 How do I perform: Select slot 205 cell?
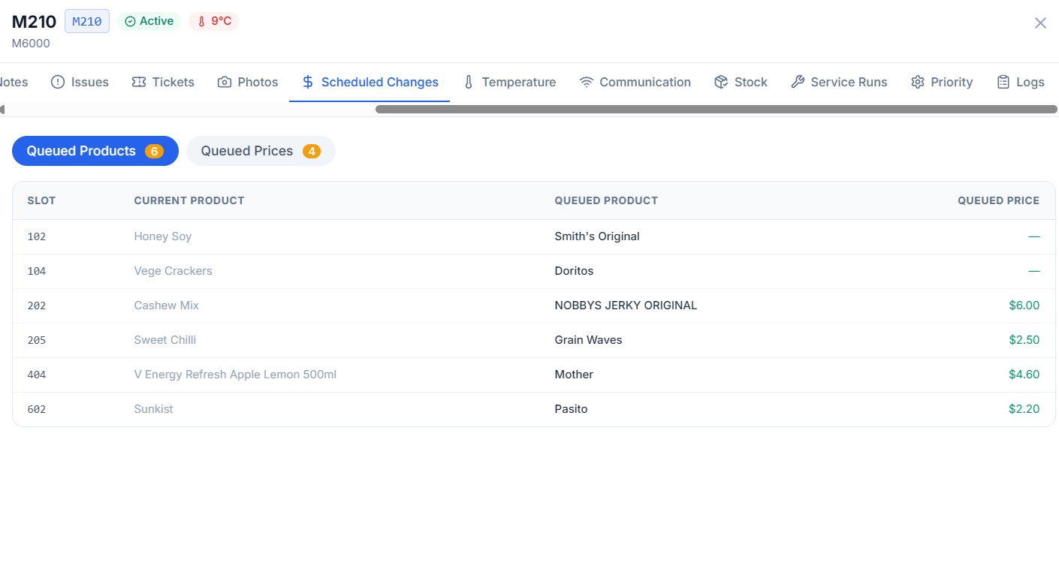point(37,340)
